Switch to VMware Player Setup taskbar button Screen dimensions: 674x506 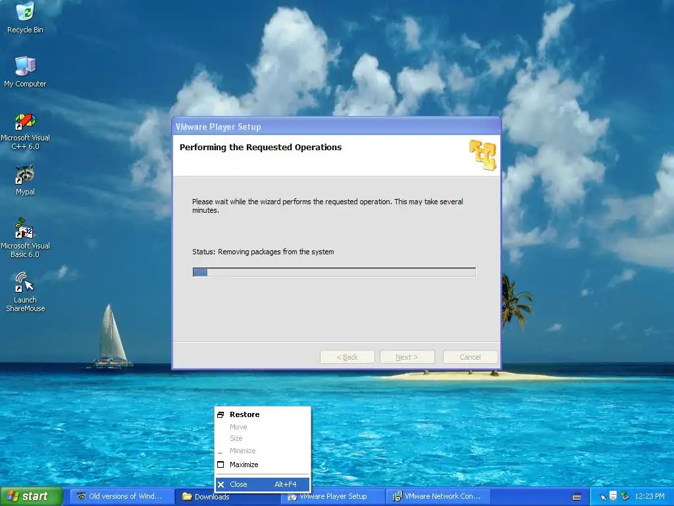(332, 496)
